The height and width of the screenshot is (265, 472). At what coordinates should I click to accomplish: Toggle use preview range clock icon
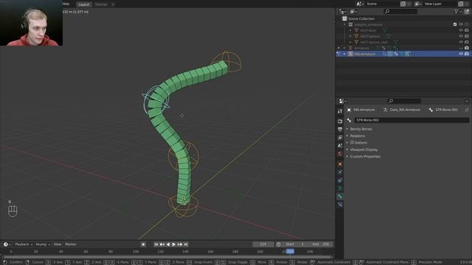coord(279,244)
